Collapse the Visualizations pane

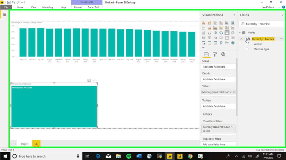234,15
